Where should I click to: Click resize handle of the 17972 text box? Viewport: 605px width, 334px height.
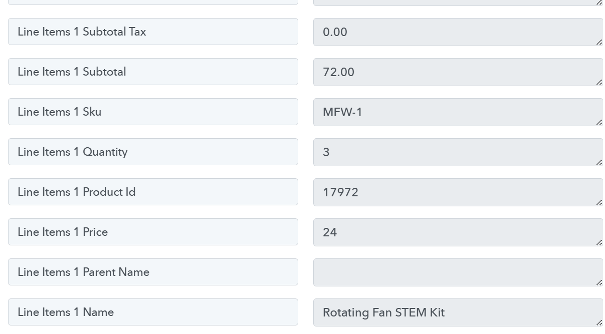tap(599, 202)
